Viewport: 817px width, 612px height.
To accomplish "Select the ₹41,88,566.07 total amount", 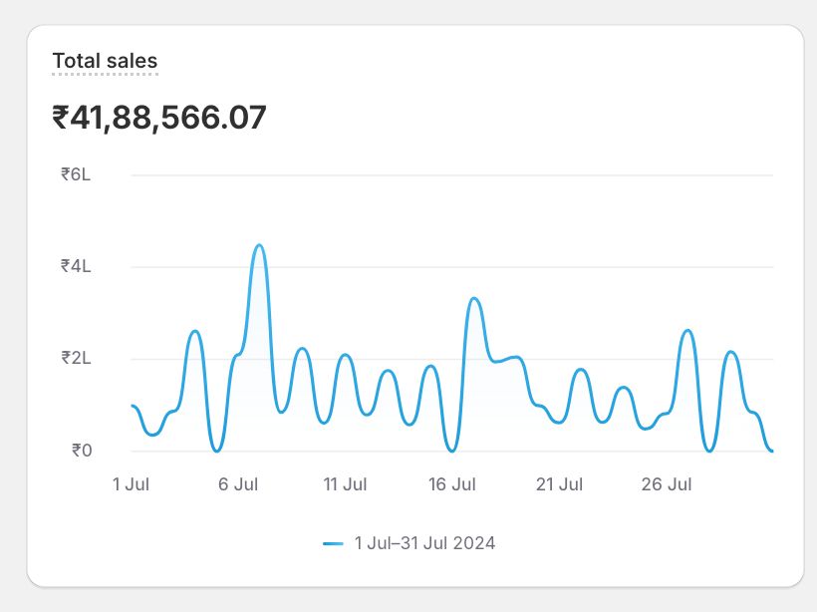I will (159, 119).
